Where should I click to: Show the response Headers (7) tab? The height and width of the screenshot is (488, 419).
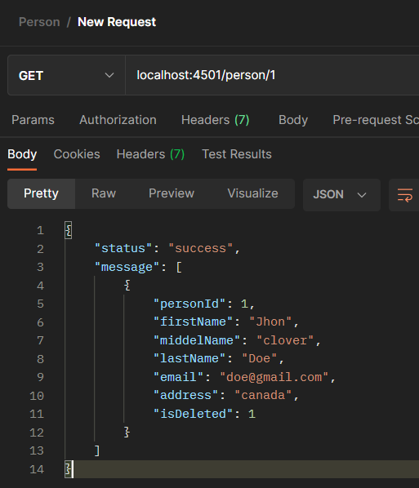point(150,154)
